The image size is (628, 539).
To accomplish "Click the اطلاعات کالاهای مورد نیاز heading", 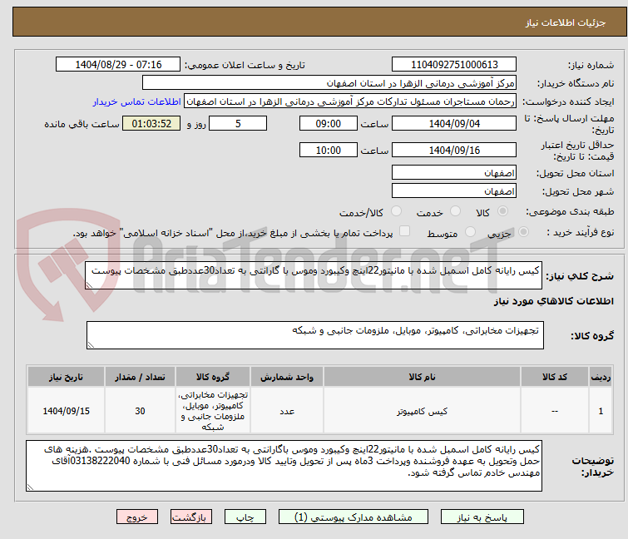I will (x=553, y=302).
